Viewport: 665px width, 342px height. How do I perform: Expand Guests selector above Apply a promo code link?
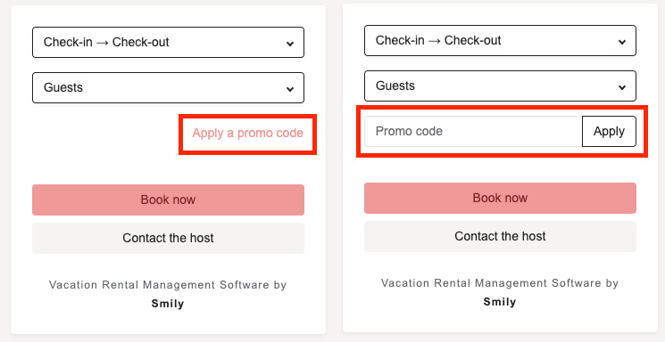168,87
